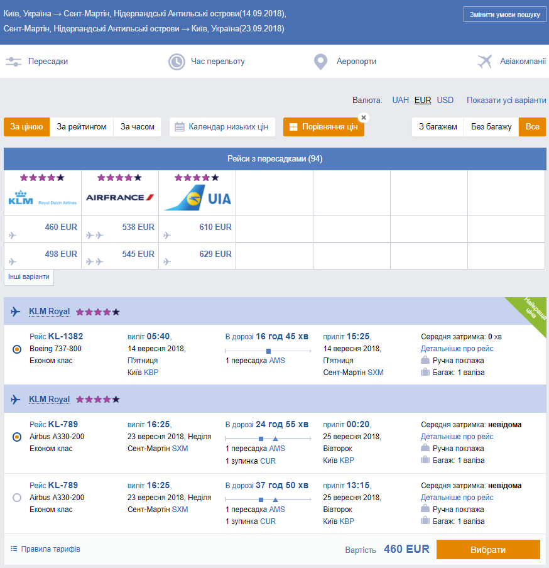Expand the Аеропорти filter
549x568 pixels.
coord(356,61)
